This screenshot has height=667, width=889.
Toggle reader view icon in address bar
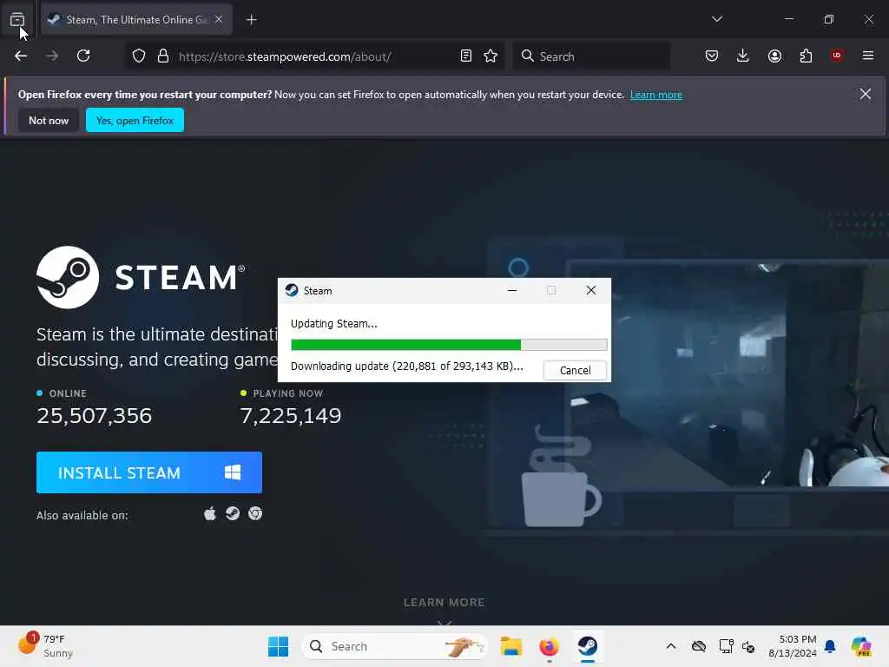tap(466, 56)
